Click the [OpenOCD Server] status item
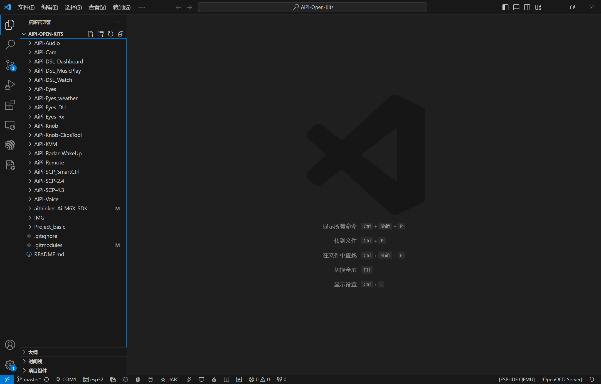Image resolution: width=601 pixels, height=384 pixels. pos(561,380)
